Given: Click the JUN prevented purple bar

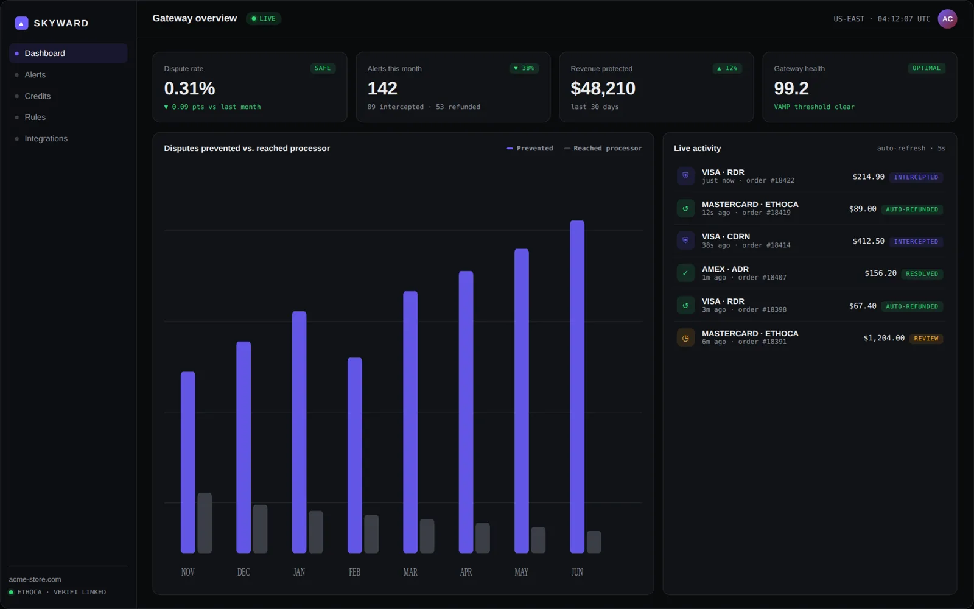Looking at the screenshot, I should pos(577,387).
